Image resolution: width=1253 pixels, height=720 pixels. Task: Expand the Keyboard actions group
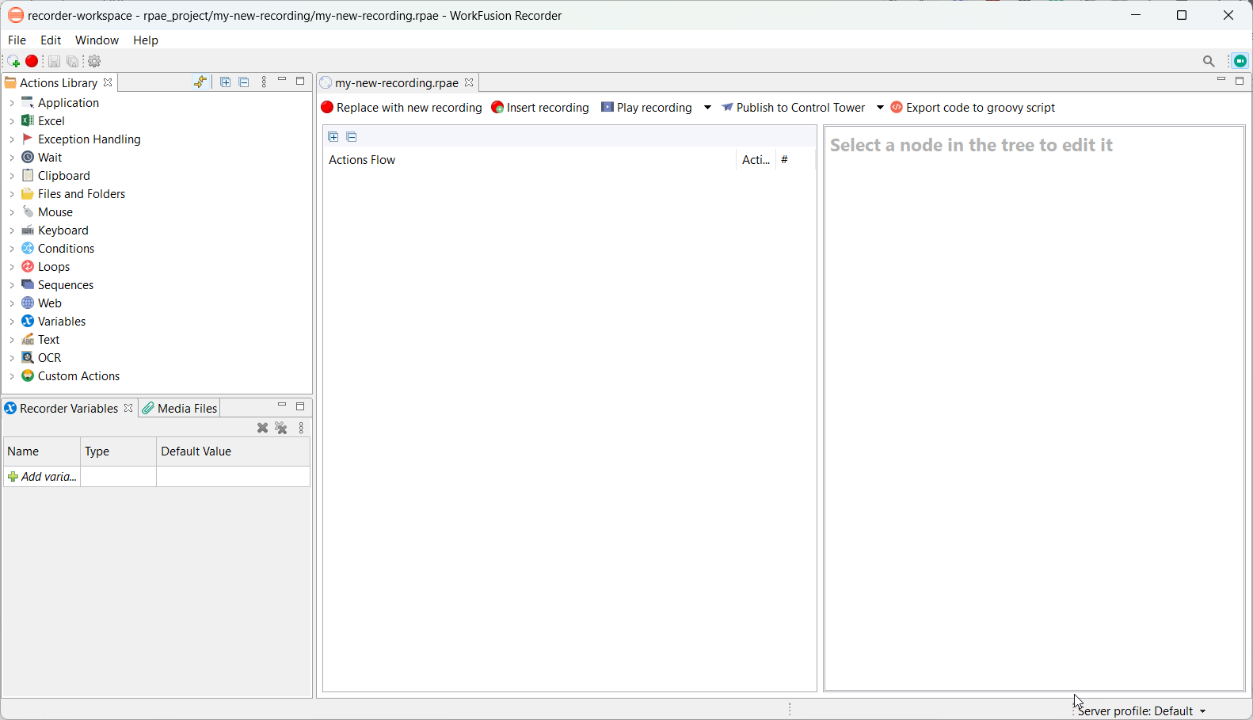point(12,230)
